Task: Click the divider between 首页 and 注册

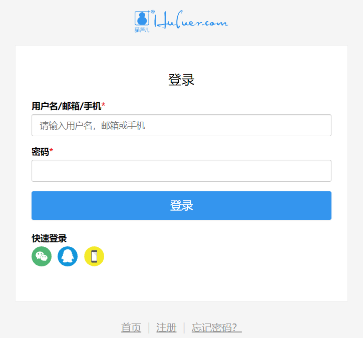Action: pyautogui.click(x=149, y=328)
